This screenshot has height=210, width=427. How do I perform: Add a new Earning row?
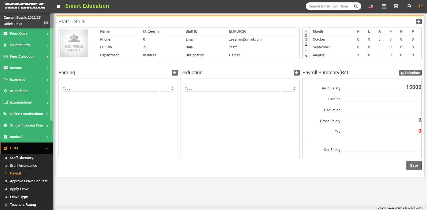coord(175,73)
